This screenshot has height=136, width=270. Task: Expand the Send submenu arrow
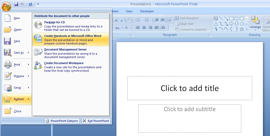click(x=29, y=88)
